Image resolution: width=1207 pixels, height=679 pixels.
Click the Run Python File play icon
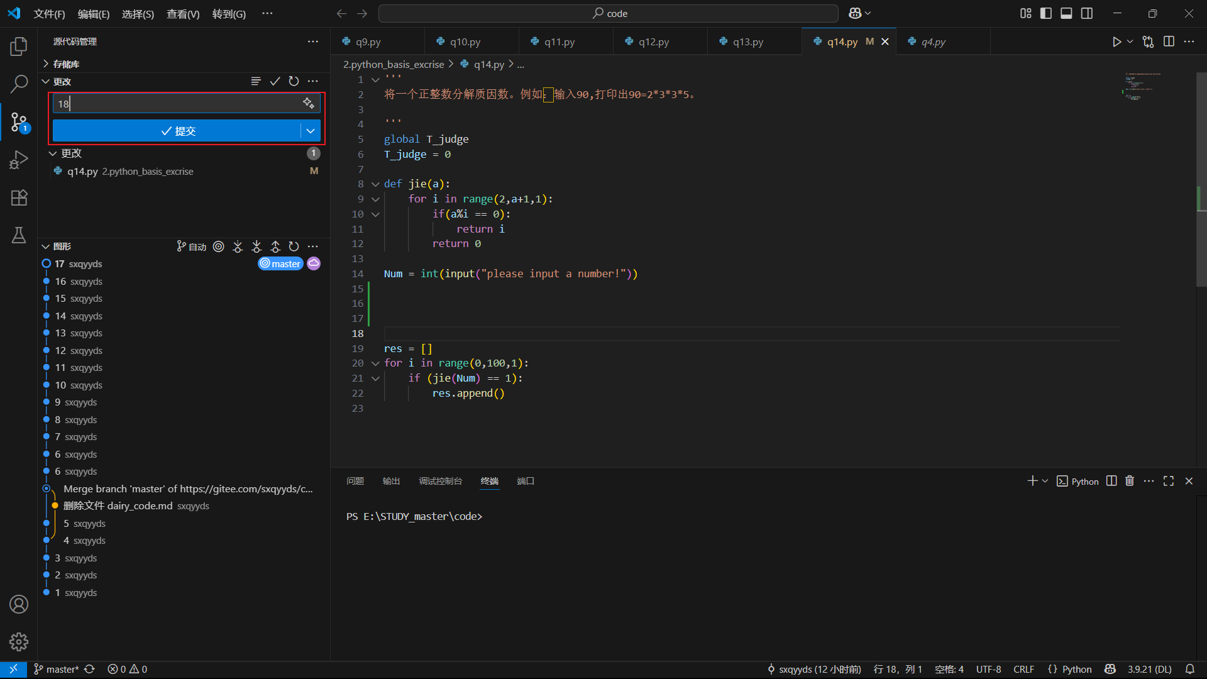coord(1116,41)
